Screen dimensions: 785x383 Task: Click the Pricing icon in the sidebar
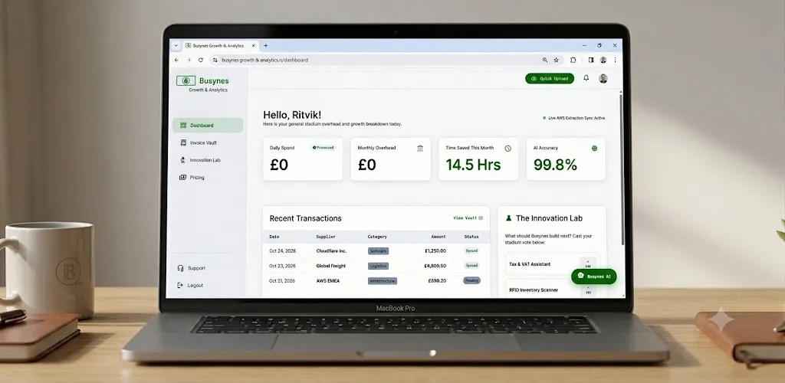click(182, 178)
